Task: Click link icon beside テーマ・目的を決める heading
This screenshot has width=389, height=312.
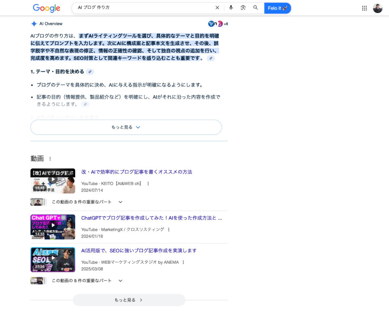Action: [x=90, y=72]
